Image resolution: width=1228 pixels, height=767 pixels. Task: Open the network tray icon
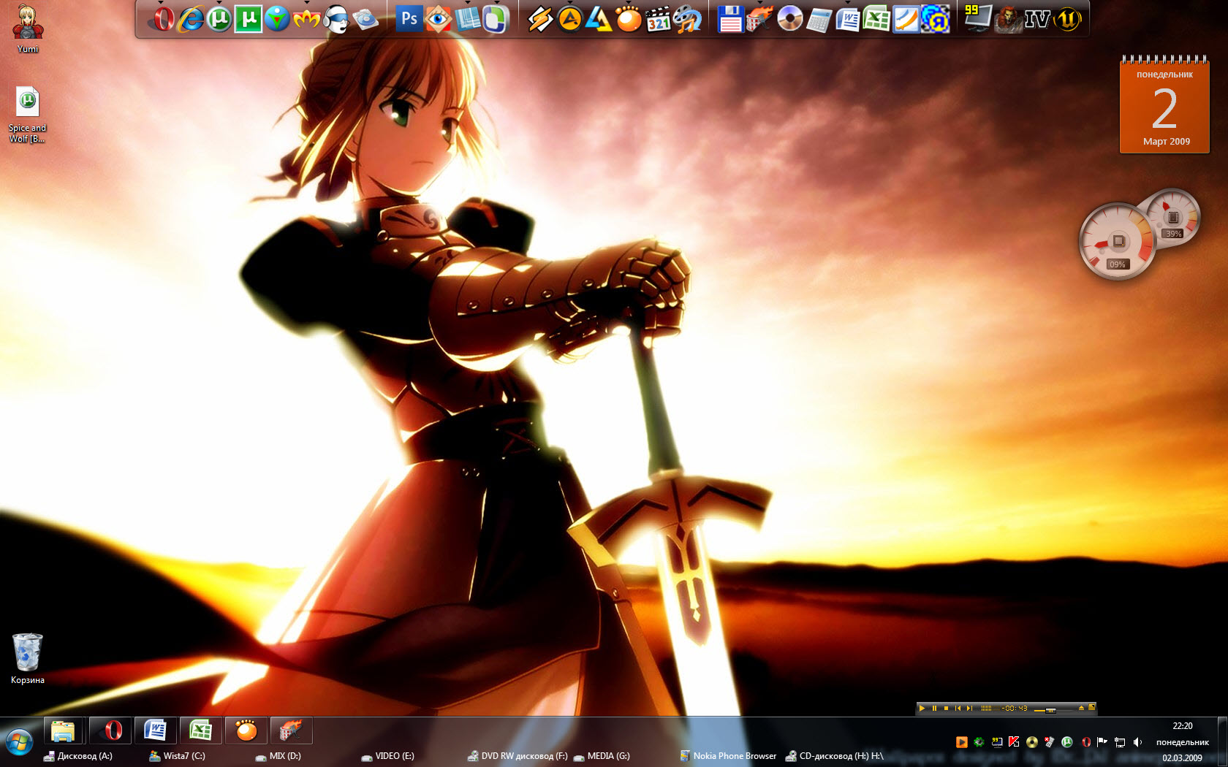[1120, 742]
